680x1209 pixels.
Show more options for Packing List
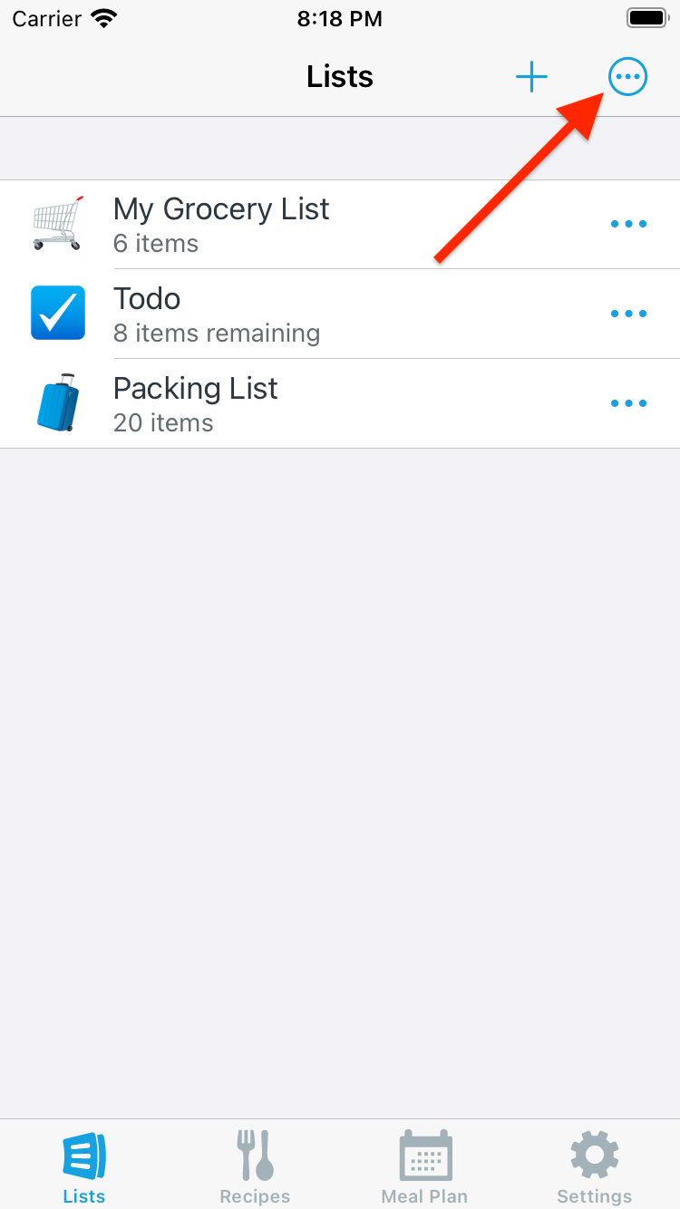tap(628, 403)
